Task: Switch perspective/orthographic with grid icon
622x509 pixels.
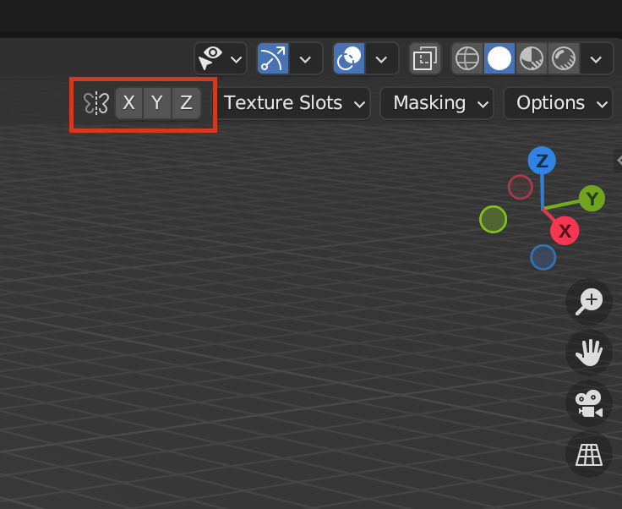Action: pos(588,455)
